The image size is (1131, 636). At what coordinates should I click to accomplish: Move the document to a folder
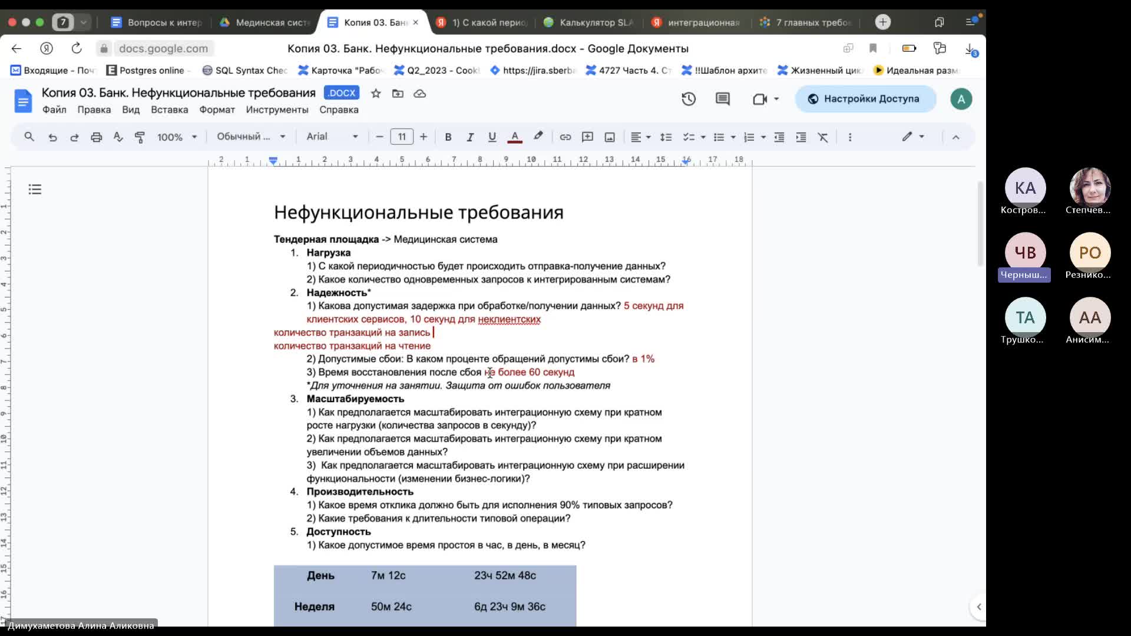[398, 93]
